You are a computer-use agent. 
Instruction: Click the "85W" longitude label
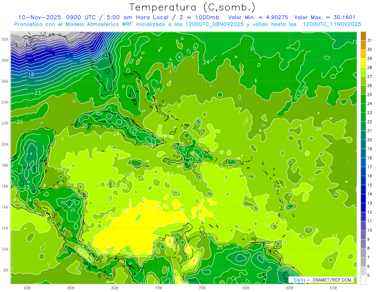point(71,288)
